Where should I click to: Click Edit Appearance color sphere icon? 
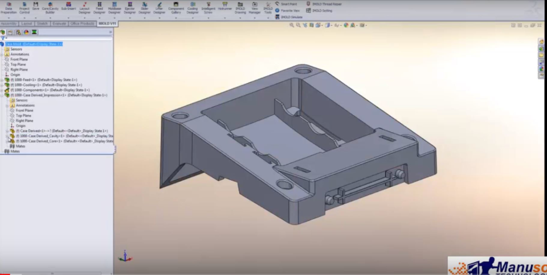tap(346, 26)
